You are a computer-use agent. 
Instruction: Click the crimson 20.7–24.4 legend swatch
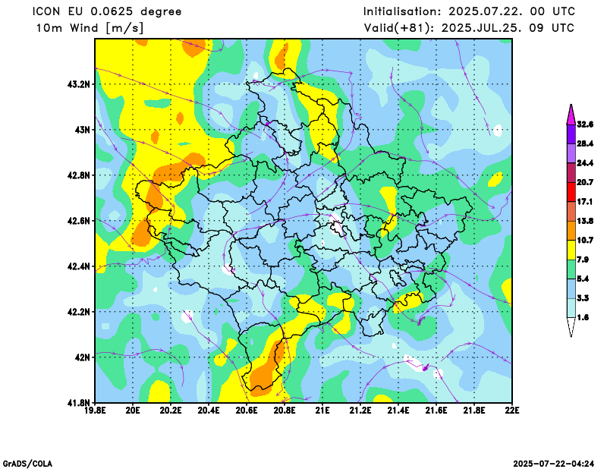click(x=571, y=173)
